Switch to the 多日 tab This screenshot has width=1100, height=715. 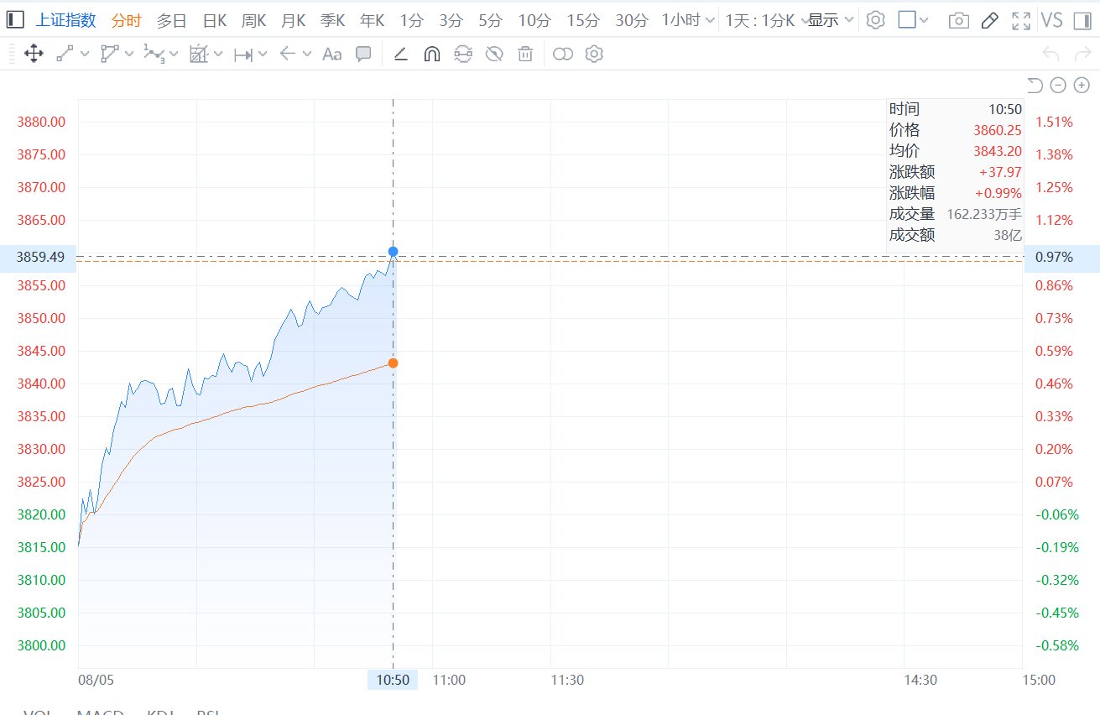[172, 20]
